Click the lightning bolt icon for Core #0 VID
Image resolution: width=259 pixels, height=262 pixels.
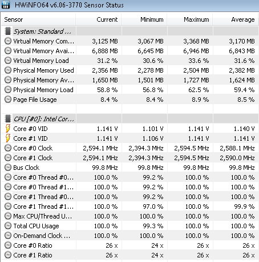pyautogui.click(x=8, y=129)
